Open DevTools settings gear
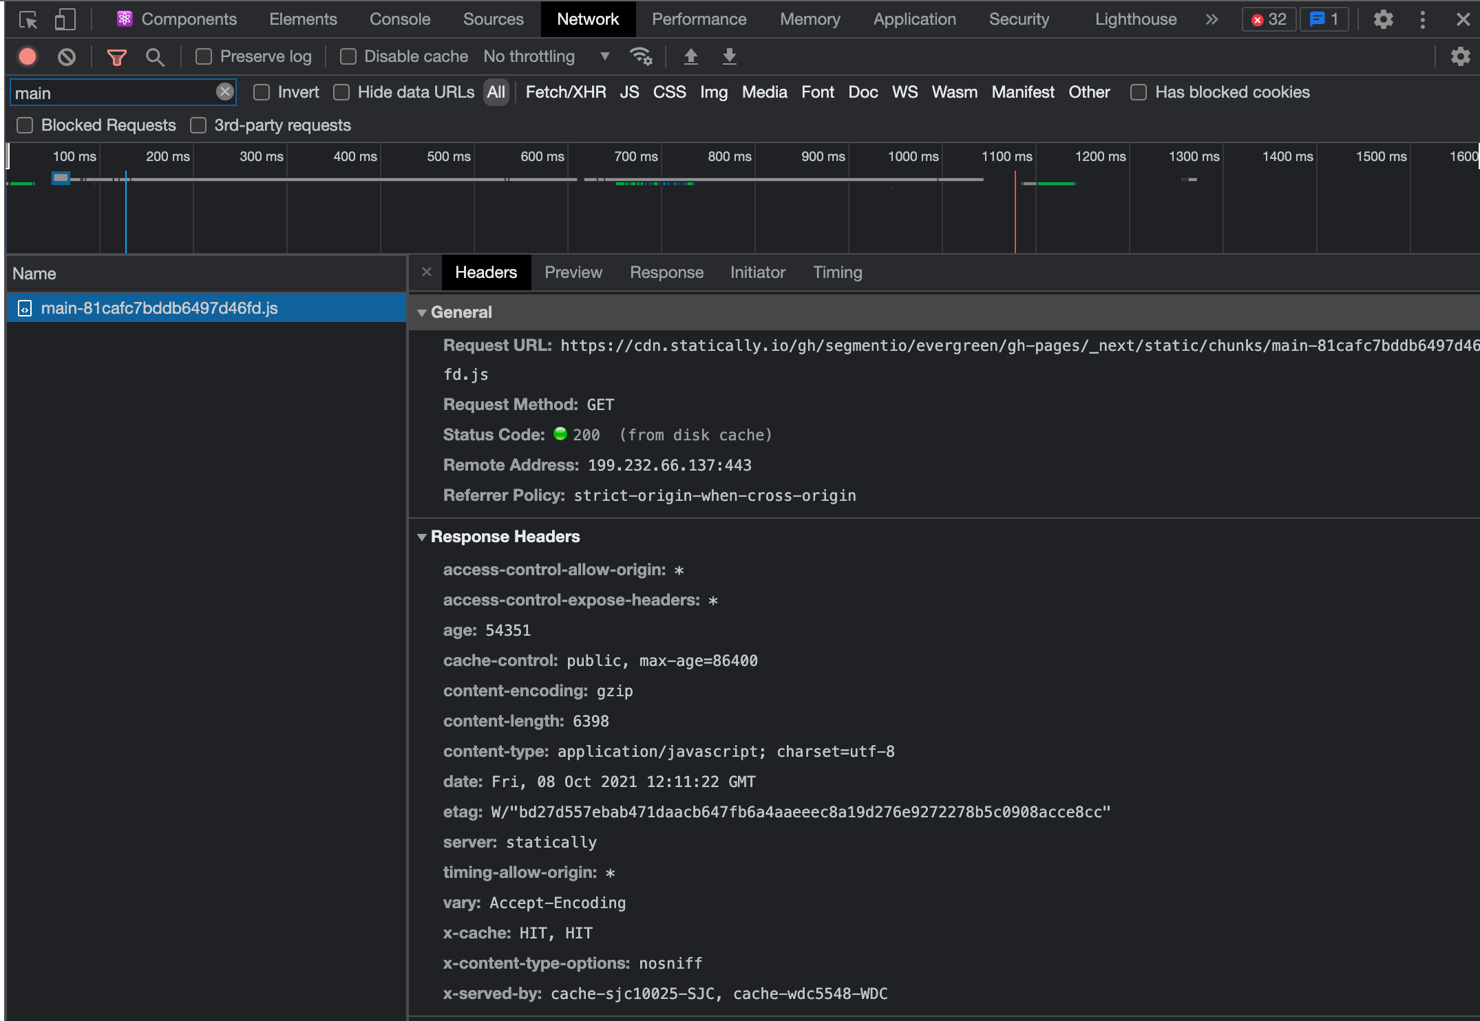The image size is (1480, 1021). coord(1383,19)
